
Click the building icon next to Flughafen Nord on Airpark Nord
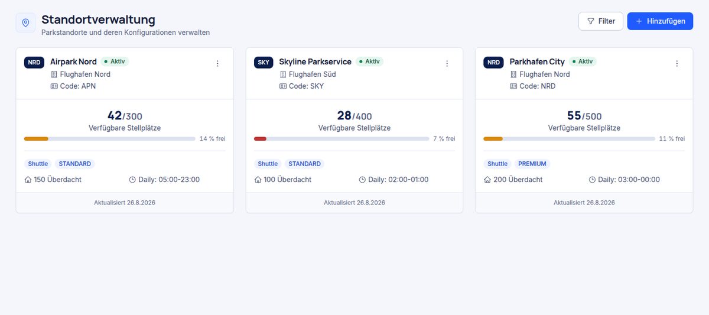tap(54, 74)
